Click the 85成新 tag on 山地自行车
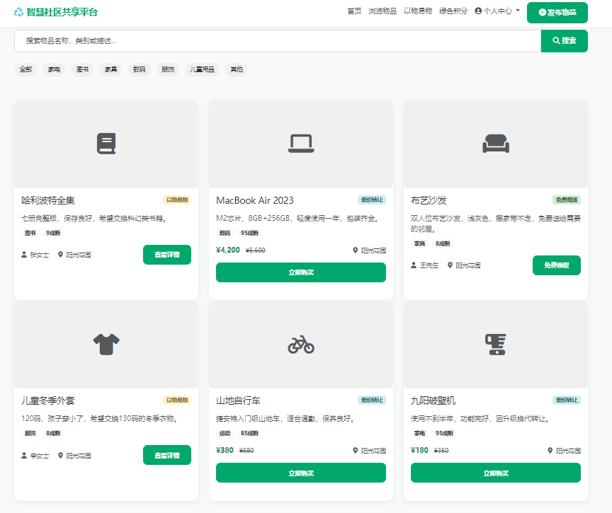The height and width of the screenshot is (513, 612). 250,434
